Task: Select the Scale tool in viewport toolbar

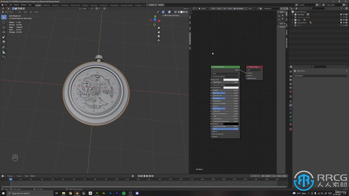Action: [x=4, y=37]
